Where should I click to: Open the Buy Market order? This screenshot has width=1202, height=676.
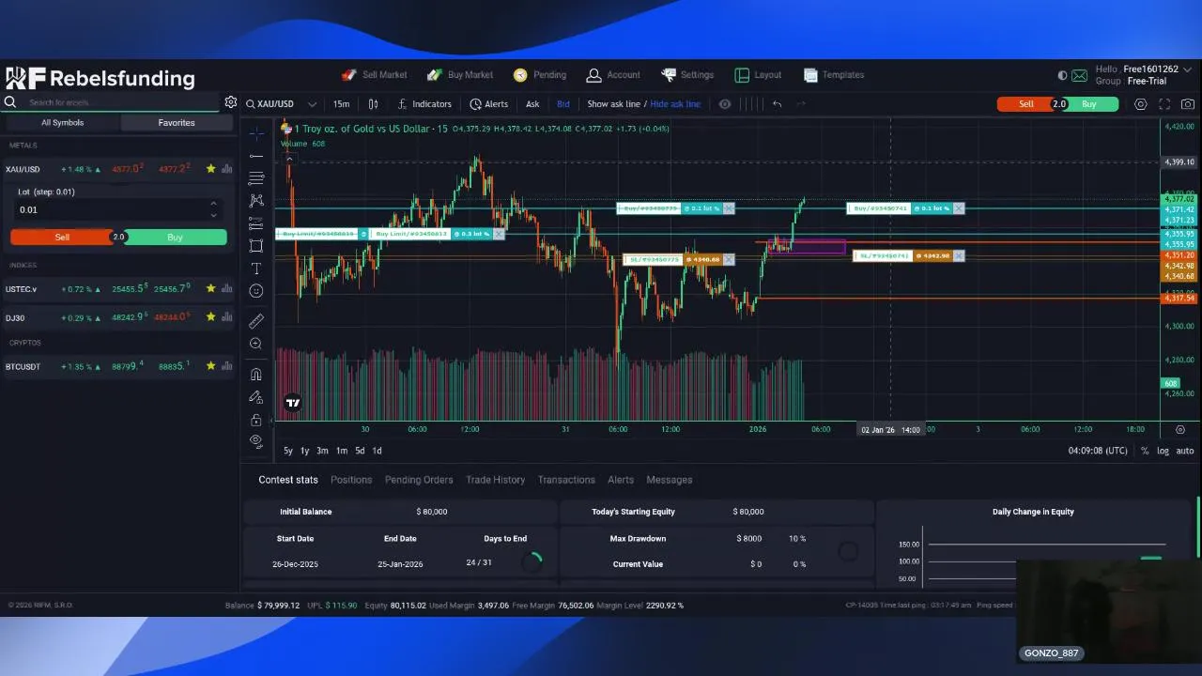(459, 75)
